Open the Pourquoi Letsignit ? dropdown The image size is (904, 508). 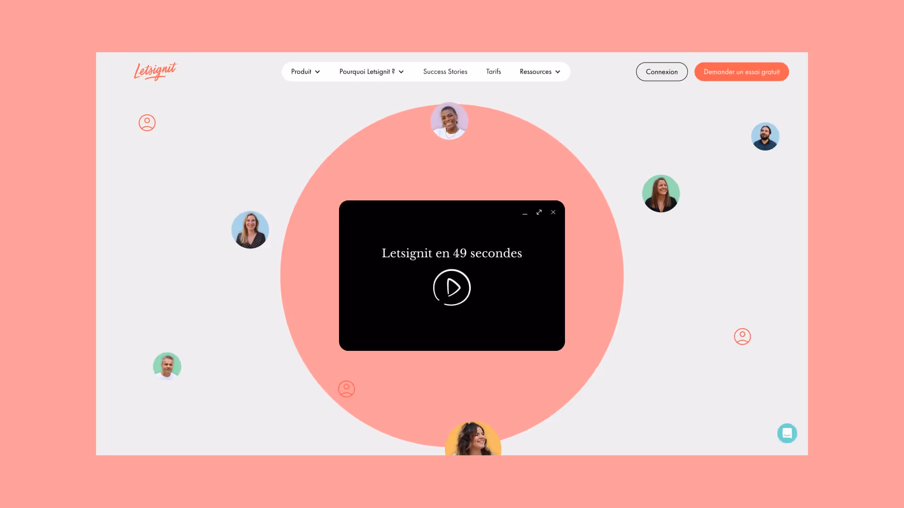[371, 71]
